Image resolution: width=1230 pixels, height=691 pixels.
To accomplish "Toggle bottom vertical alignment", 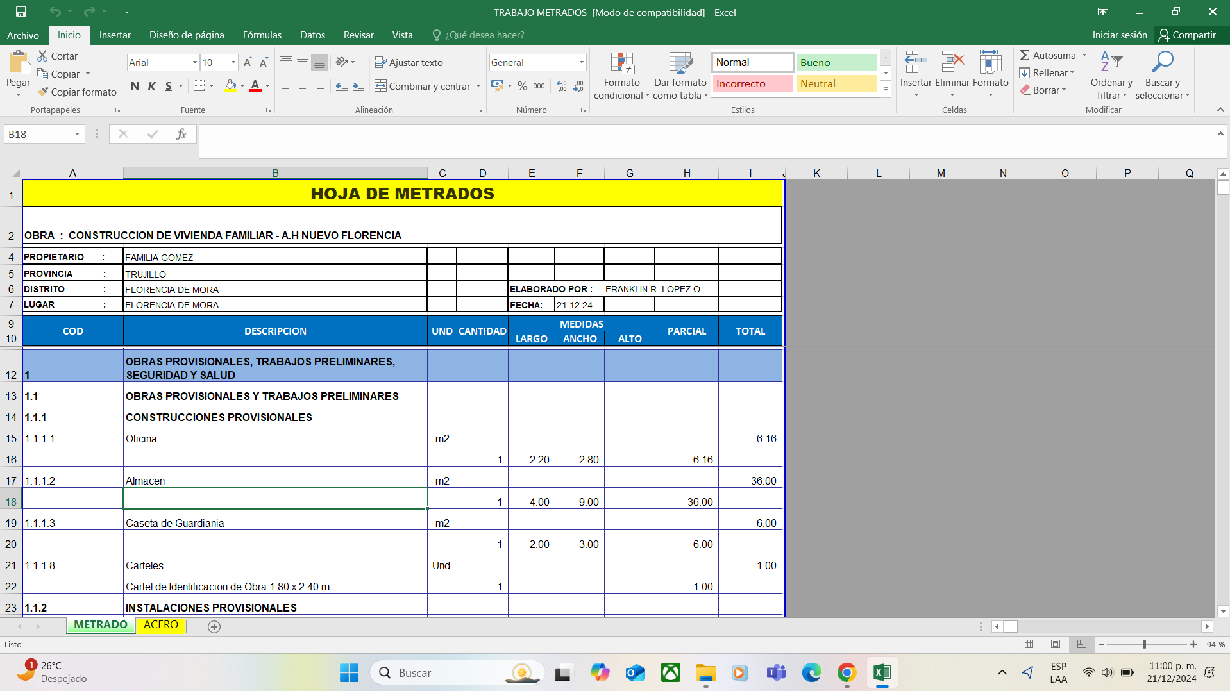I will click(319, 62).
